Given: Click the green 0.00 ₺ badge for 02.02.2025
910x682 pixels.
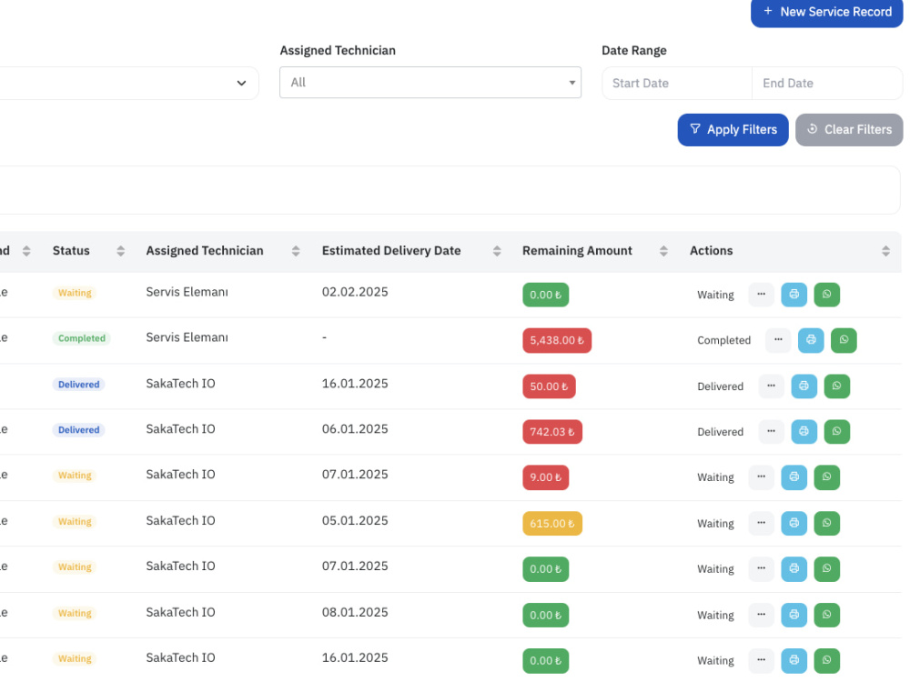Looking at the screenshot, I should (x=545, y=295).
